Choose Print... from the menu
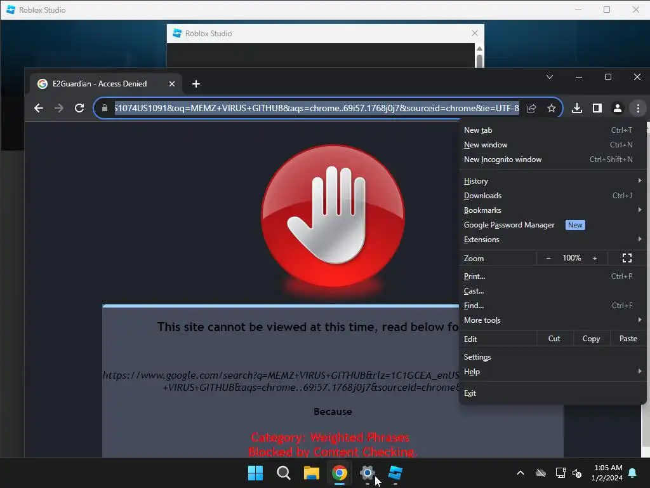This screenshot has width=650, height=488. point(552,276)
